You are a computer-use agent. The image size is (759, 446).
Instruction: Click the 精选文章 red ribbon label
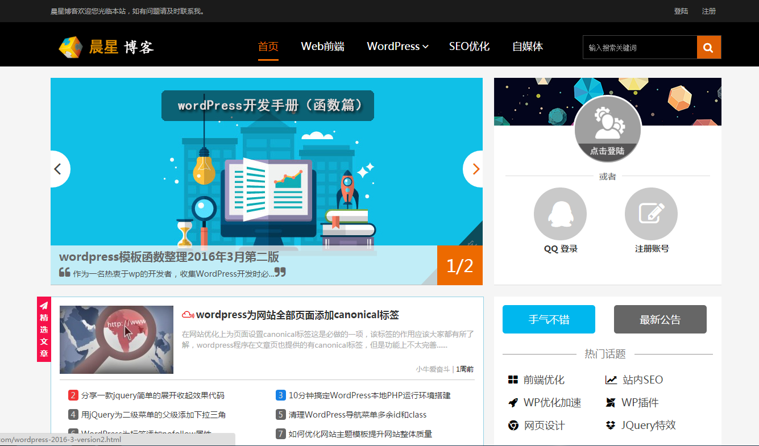(44, 329)
